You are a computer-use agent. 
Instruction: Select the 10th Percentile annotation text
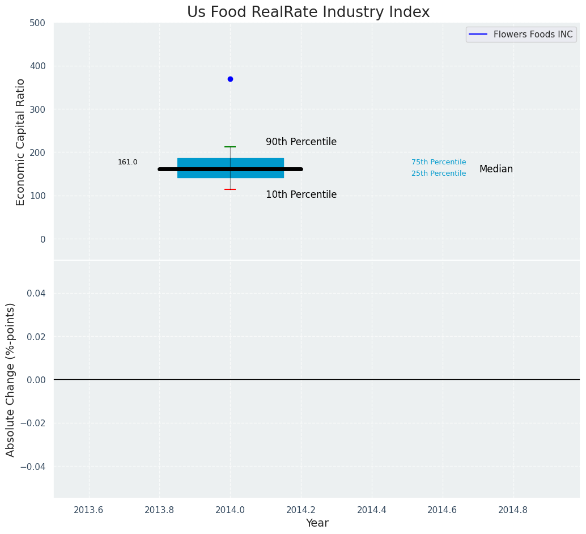tap(301, 195)
